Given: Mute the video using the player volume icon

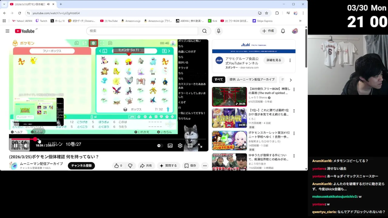Looking at the screenshot, I should point(26,146).
